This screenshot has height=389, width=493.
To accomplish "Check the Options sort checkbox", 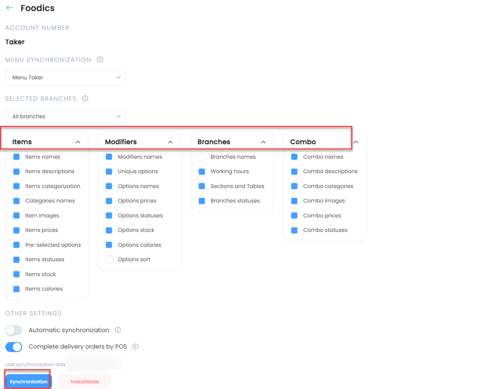I will click(x=109, y=260).
